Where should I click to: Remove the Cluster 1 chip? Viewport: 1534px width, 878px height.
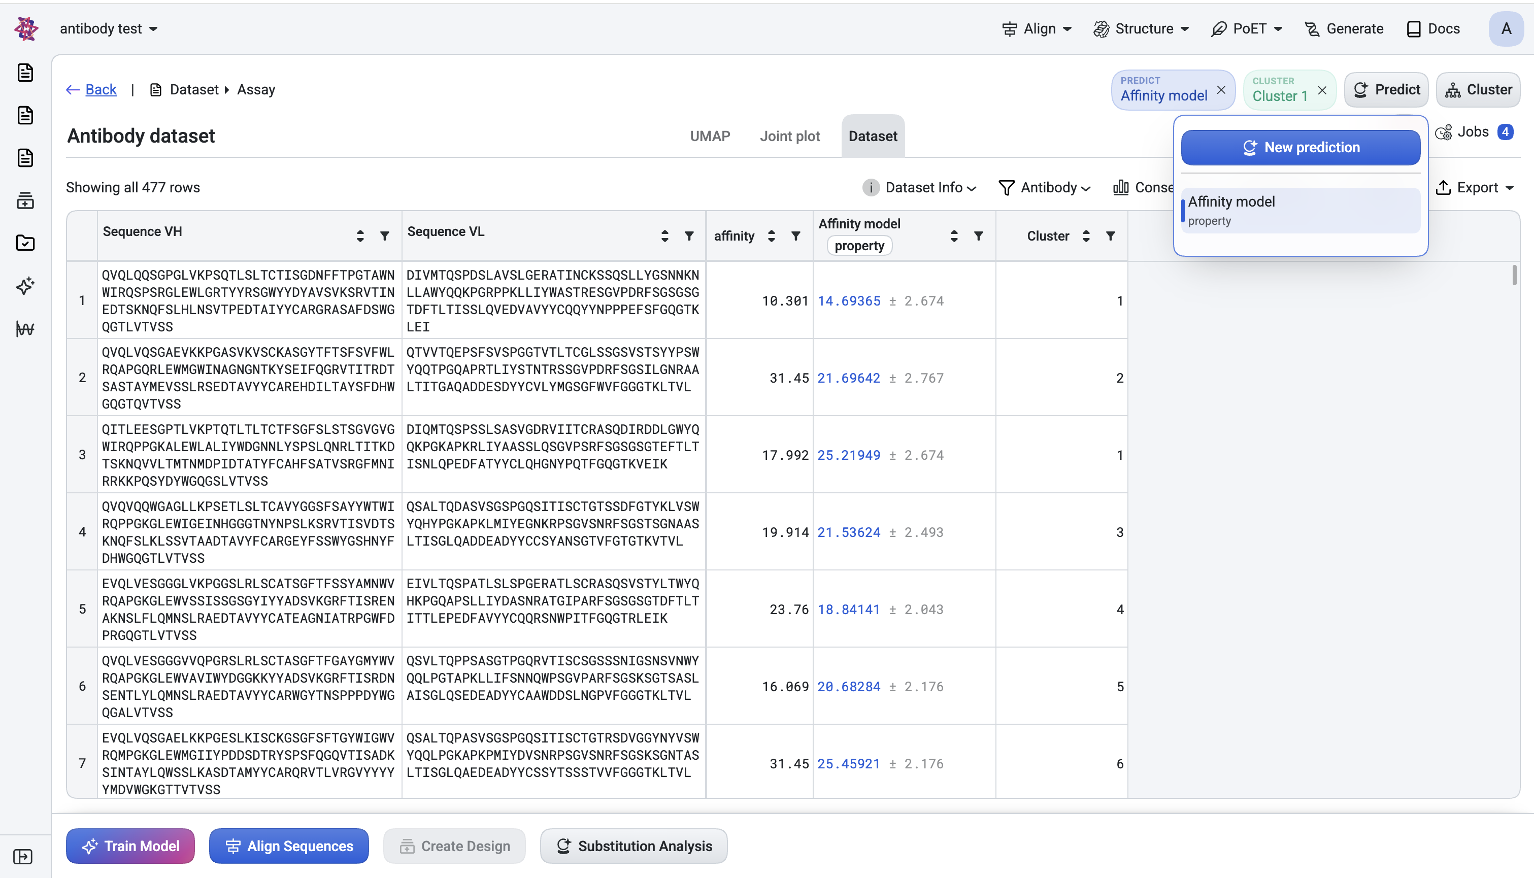[1322, 90]
